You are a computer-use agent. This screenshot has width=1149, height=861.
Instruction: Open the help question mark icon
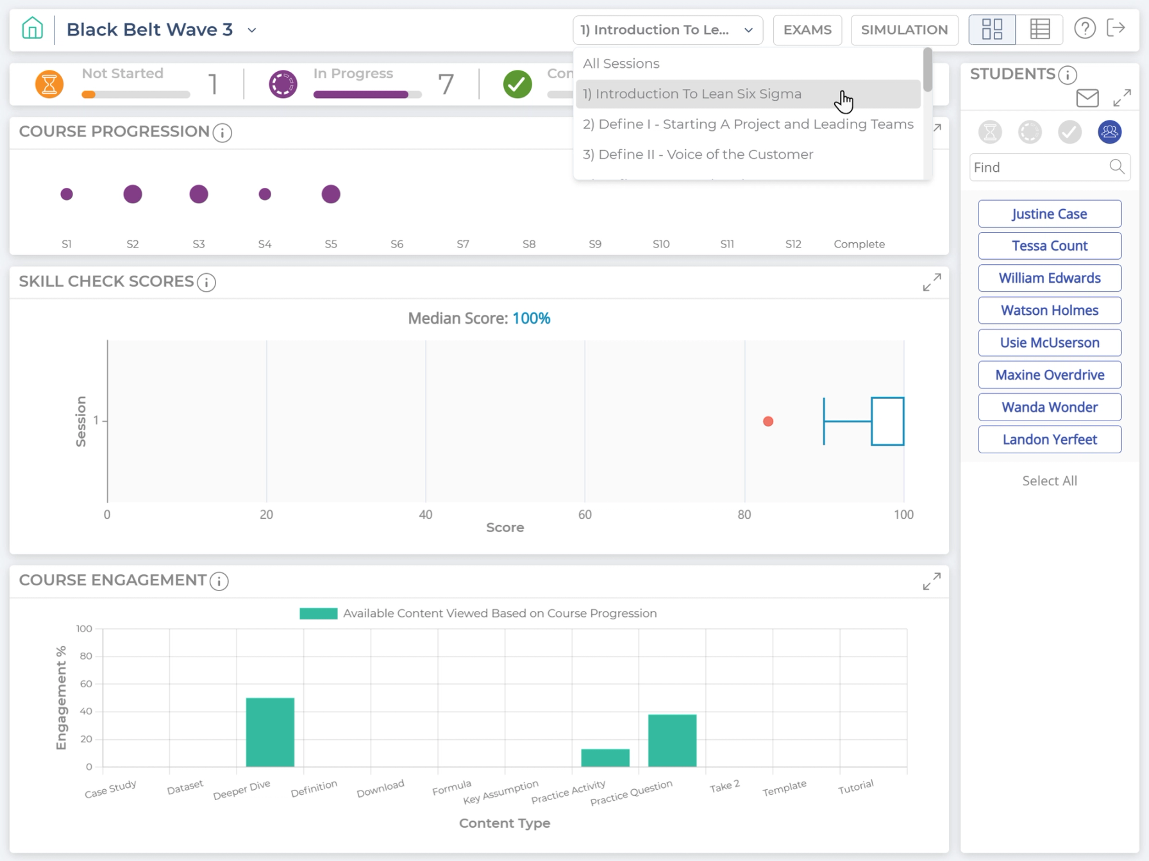[x=1085, y=29]
